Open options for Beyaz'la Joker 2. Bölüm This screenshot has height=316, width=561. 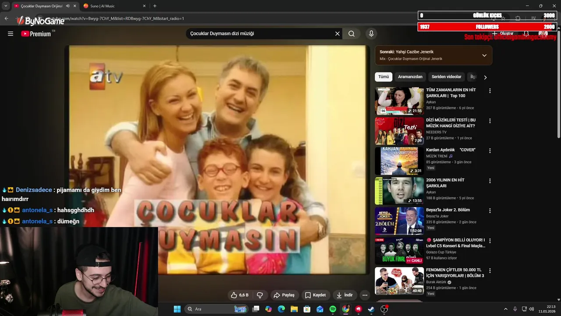click(490, 211)
